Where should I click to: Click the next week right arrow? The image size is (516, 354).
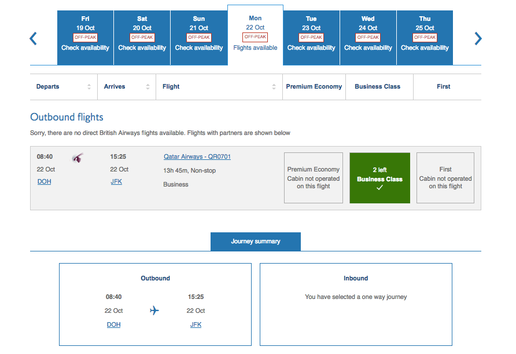(x=478, y=39)
